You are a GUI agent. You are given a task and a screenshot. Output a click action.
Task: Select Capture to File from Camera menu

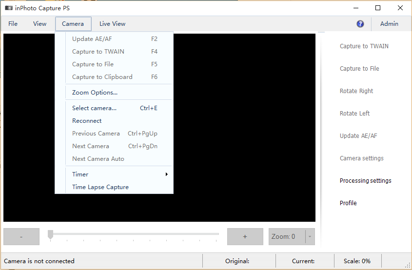click(x=114, y=64)
